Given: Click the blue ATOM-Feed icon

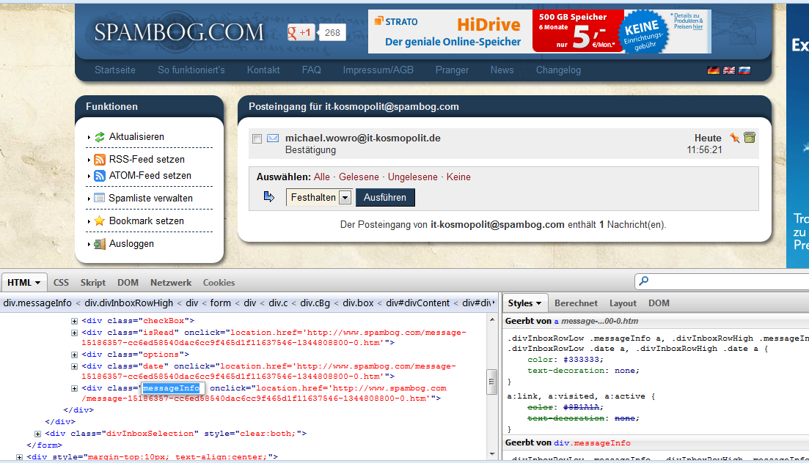Looking at the screenshot, I should (100, 176).
